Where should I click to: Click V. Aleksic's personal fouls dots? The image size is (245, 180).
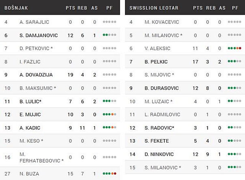point(234,48)
